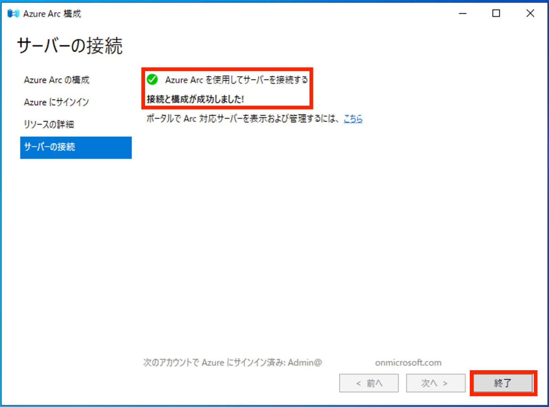
Task: Click the Azure にサインイン済み account label
Action: click(232, 363)
